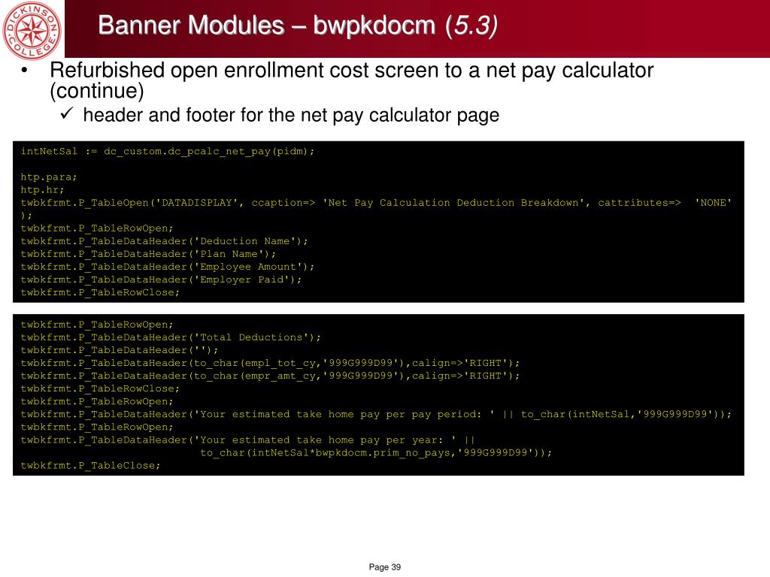Click the P_TableRowClose line in the first code block

coord(100,292)
